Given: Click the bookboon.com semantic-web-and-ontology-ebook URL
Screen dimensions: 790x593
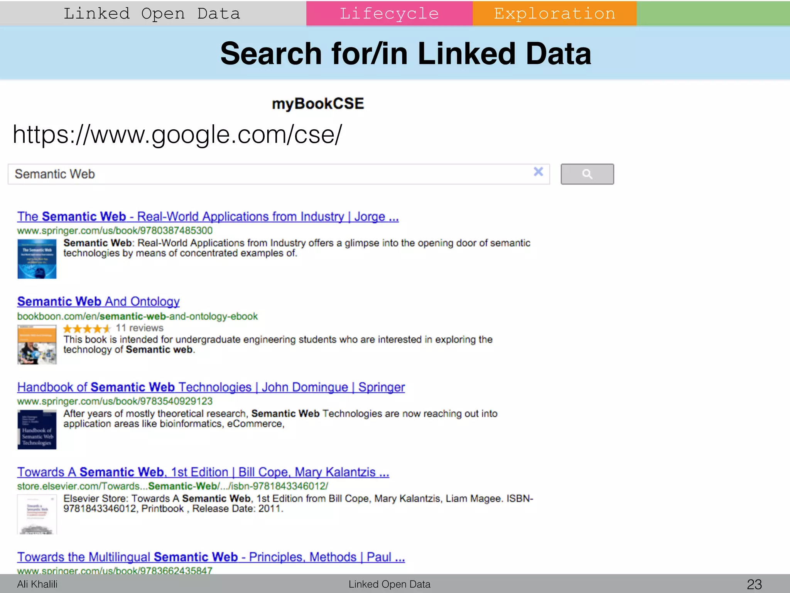Looking at the screenshot, I should 137,317.
